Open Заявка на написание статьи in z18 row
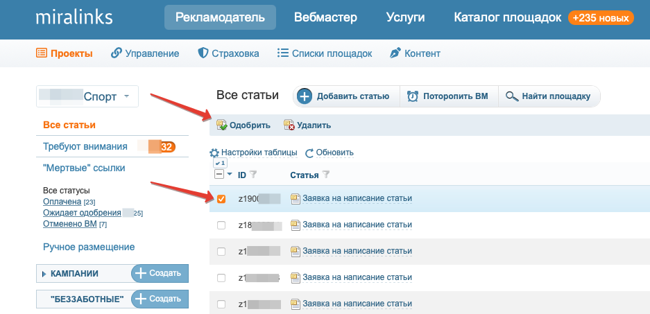Screen dimensions: 650x314 (x=357, y=225)
